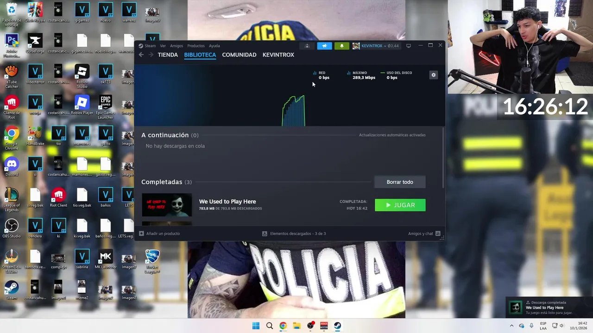Viewport: 593px width, 333px height.
Task: Select Google Chrome desktop shortcut
Action: point(12,138)
